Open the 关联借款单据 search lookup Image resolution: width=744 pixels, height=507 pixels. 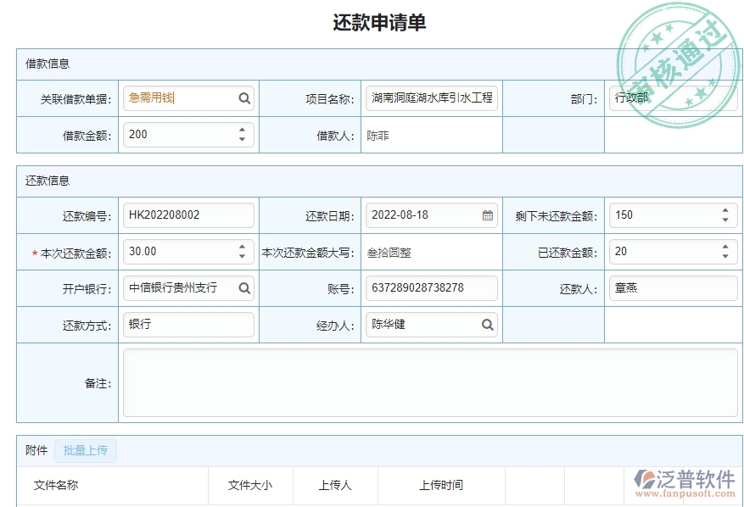coord(244,97)
